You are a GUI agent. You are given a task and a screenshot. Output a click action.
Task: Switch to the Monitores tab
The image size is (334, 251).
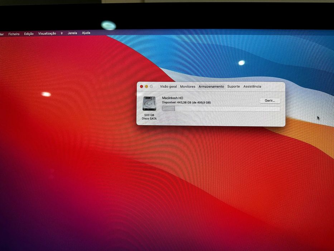click(188, 86)
